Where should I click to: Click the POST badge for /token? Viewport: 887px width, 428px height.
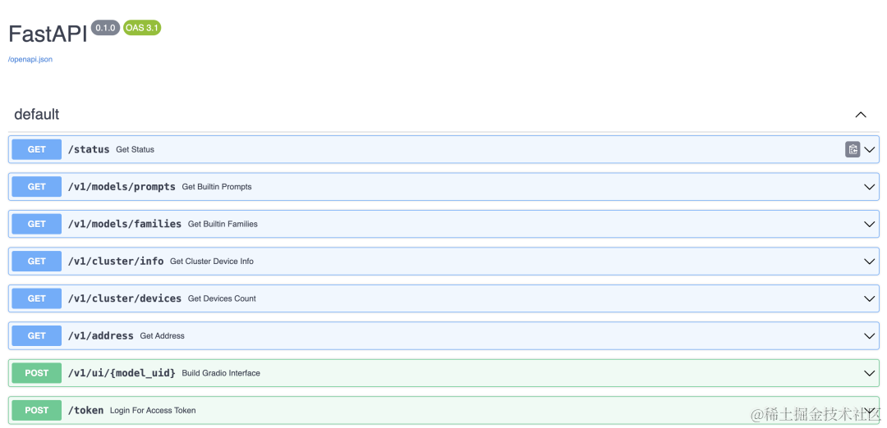pos(37,410)
